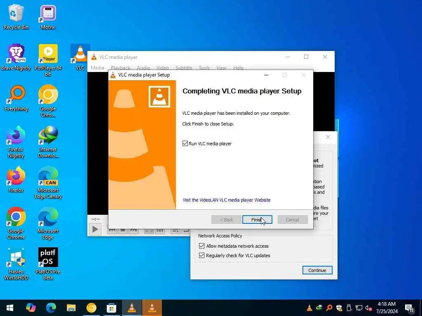Open Microsoft Edge from the taskbar
The image size is (422, 316).
(x=51, y=308)
